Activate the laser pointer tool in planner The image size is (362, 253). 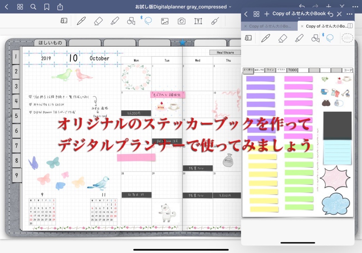point(215,21)
